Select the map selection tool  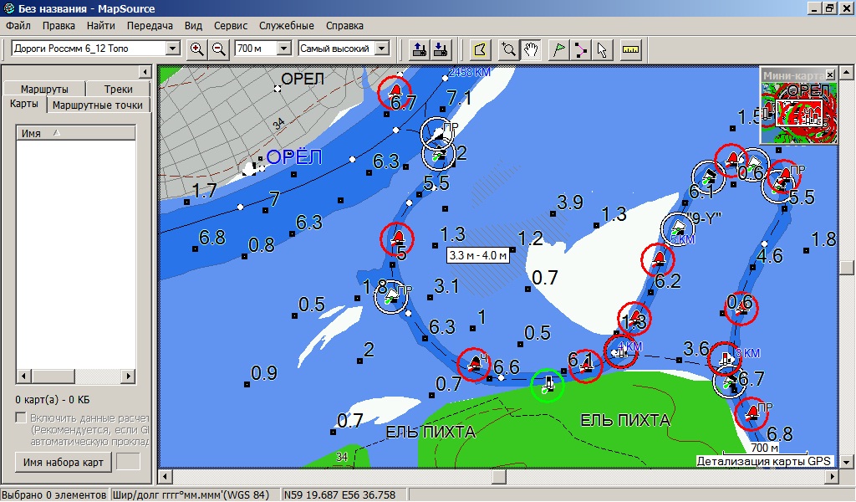(479, 49)
